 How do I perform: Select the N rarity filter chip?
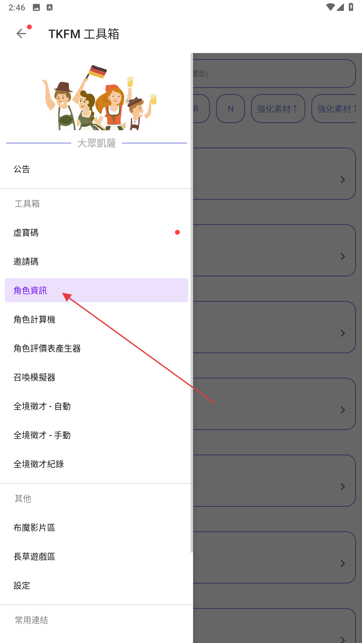(x=230, y=109)
